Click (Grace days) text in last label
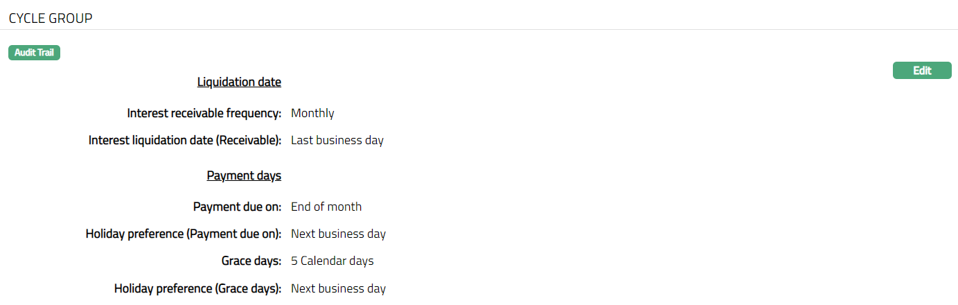This screenshot has width=958, height=305. 246,288
